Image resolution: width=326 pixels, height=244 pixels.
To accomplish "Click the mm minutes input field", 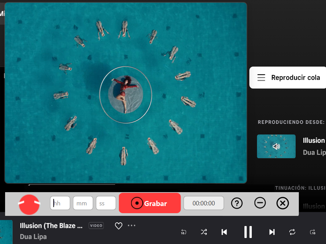I will click(x=83, y=203).
